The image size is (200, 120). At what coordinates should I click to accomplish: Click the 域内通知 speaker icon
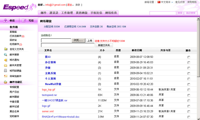click(x=5, y=60)
